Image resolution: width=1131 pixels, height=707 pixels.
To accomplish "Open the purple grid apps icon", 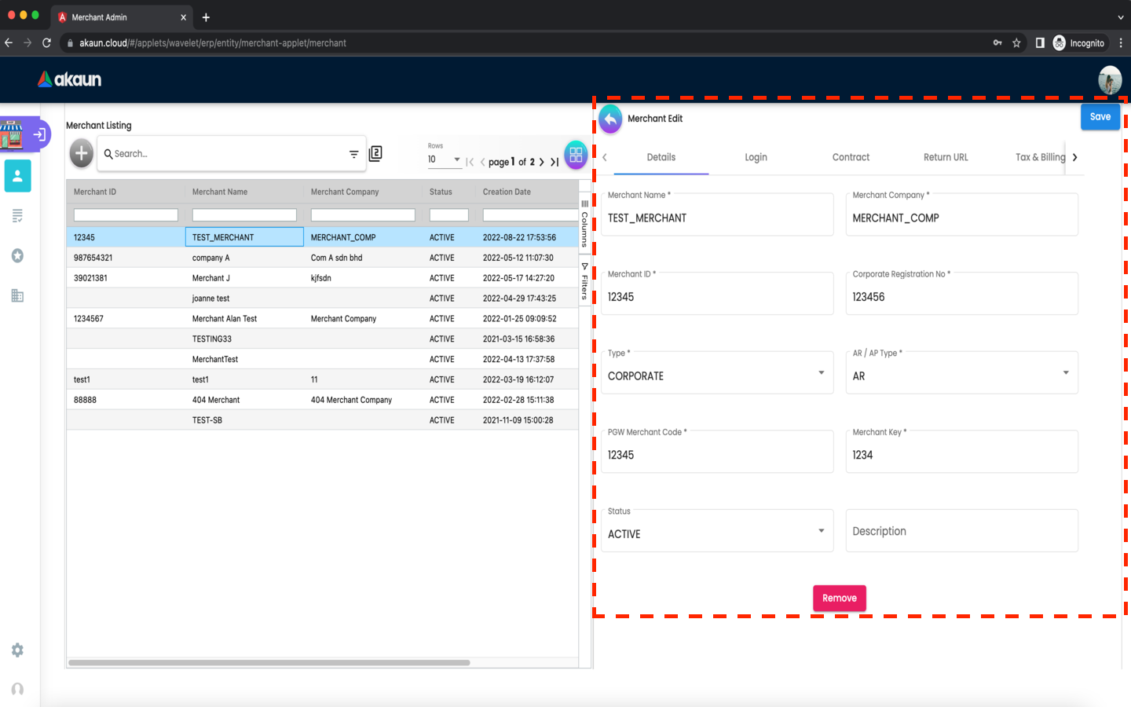I will tap(576, 155).
